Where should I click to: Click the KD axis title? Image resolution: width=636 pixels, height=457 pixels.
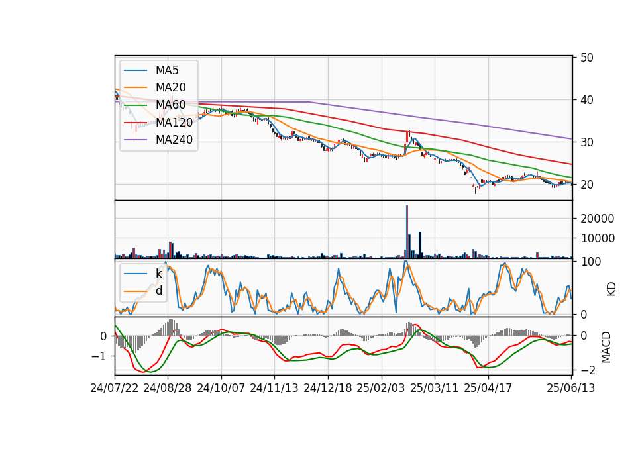611,289
